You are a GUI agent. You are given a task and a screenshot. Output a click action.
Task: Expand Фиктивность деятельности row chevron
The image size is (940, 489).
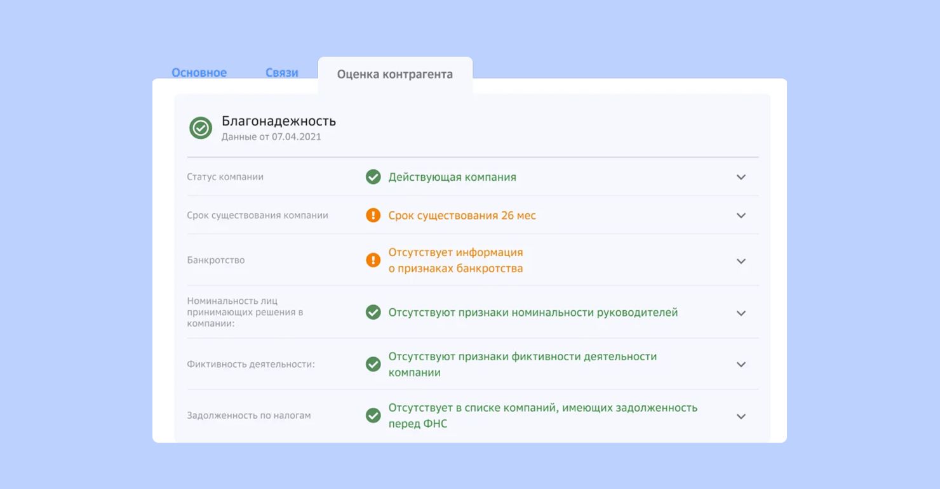click(741, 365)
